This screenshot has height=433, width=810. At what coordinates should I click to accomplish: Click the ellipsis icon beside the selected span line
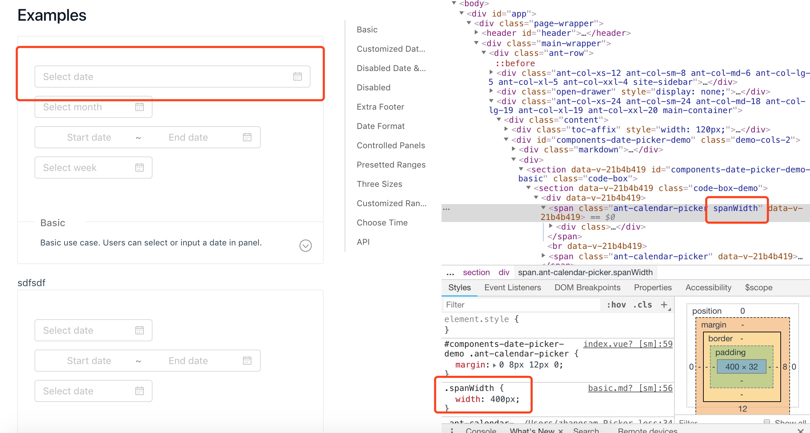[x=446, y=209]
